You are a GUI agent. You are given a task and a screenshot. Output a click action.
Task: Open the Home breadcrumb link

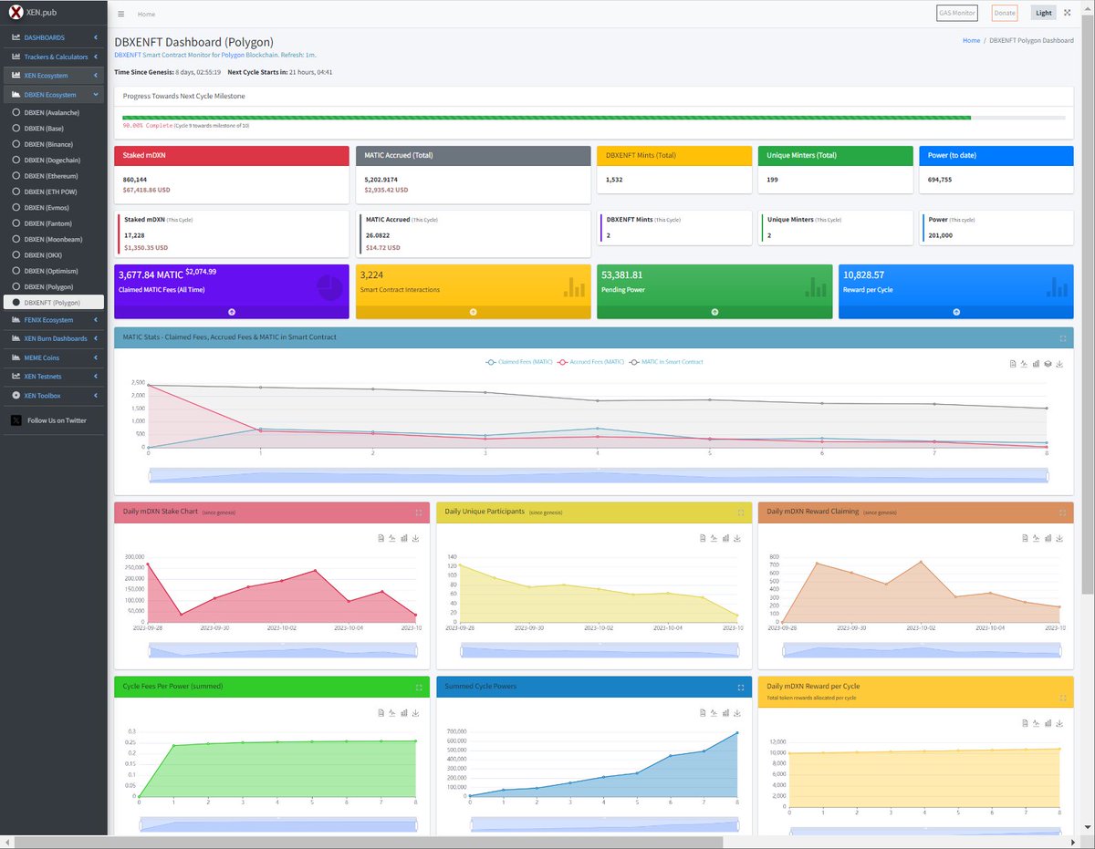pyautogui.click(x=971, y=40)
